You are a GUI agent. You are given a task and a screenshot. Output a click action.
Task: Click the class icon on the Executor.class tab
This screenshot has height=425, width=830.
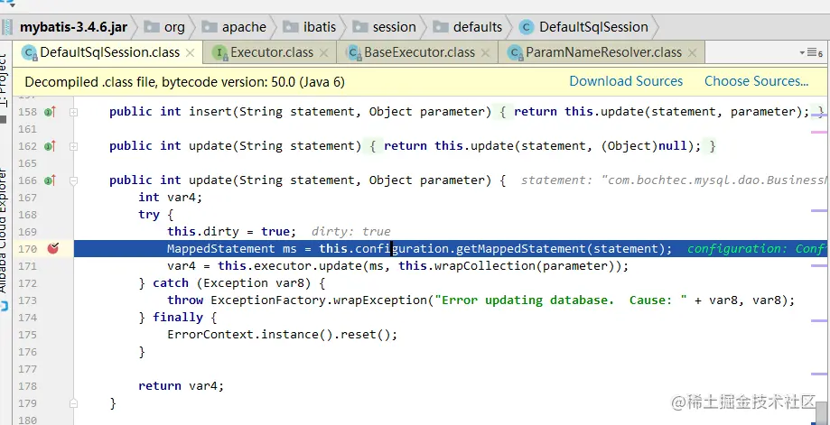click(x=220, y=53)
